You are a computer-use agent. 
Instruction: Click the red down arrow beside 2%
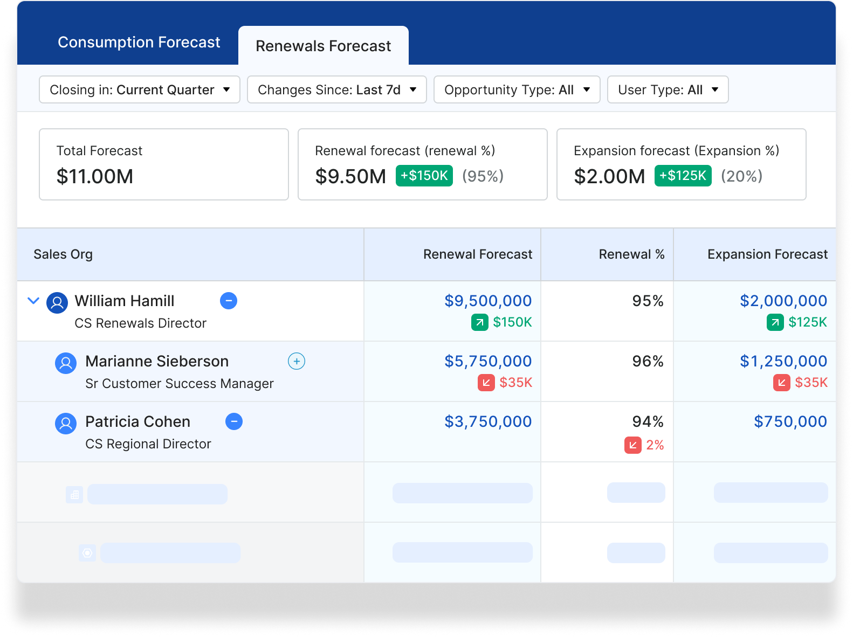[x=633, y=445]
